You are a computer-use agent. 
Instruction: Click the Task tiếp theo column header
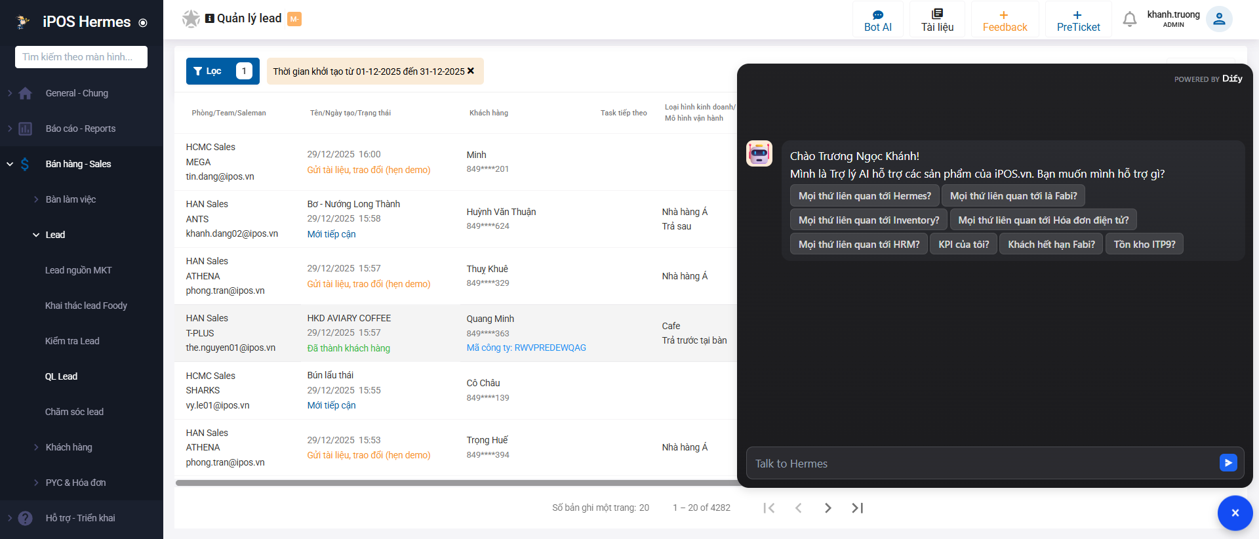coord(624,113)
